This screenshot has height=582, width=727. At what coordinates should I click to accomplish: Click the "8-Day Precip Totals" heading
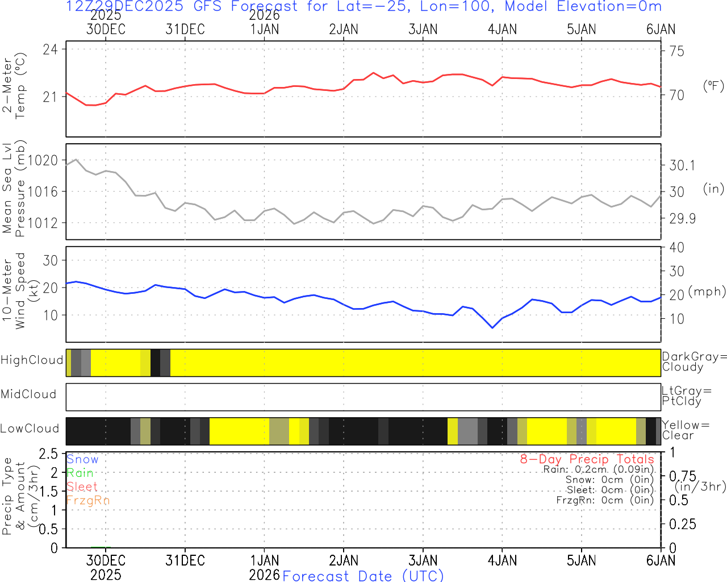[587, 459]
